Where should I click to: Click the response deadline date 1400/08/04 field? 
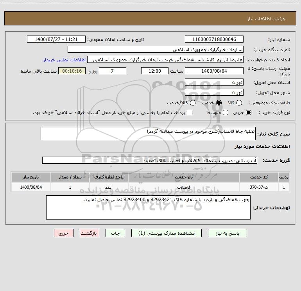click(x=214, y=71)
